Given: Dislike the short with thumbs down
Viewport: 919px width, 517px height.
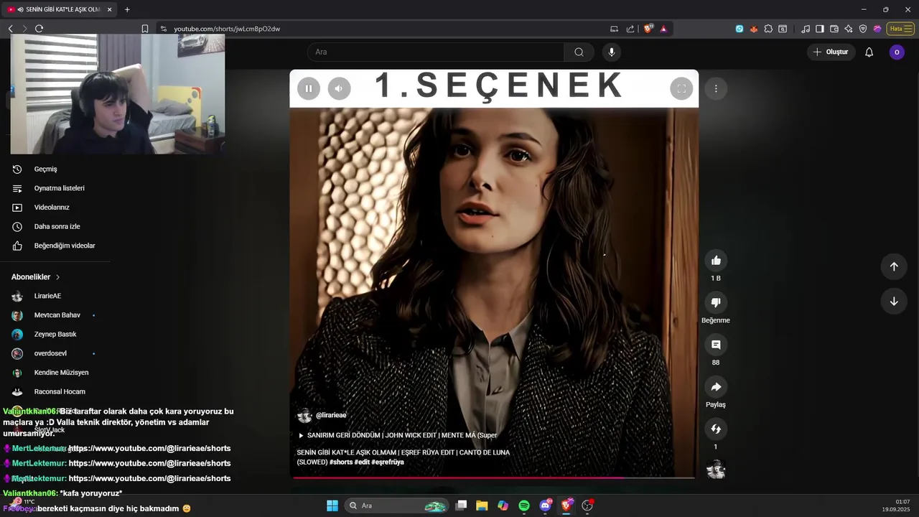Looking at the screenshot, I should (x=716, y=302).
